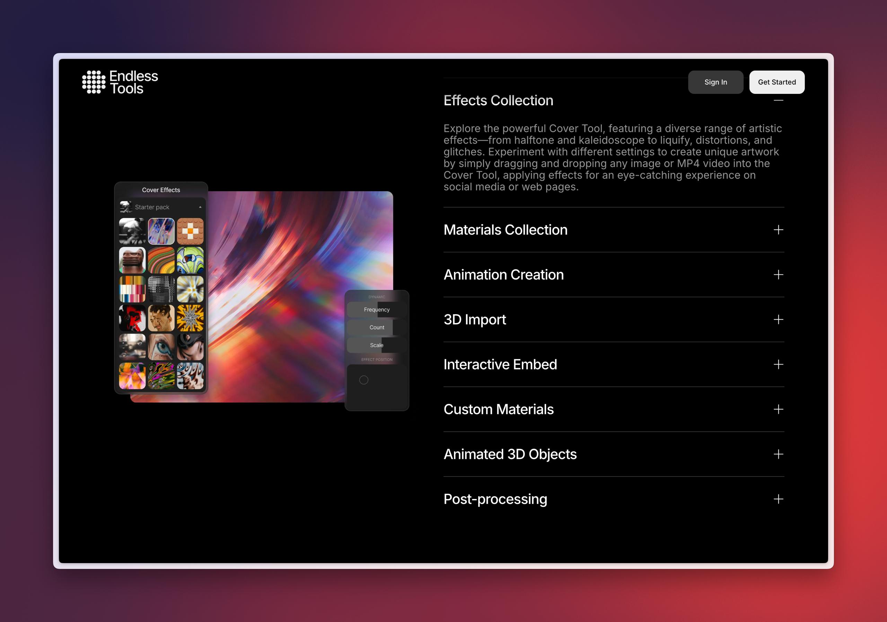Select the blue eye effect thumbnail

tap(161, 347)
